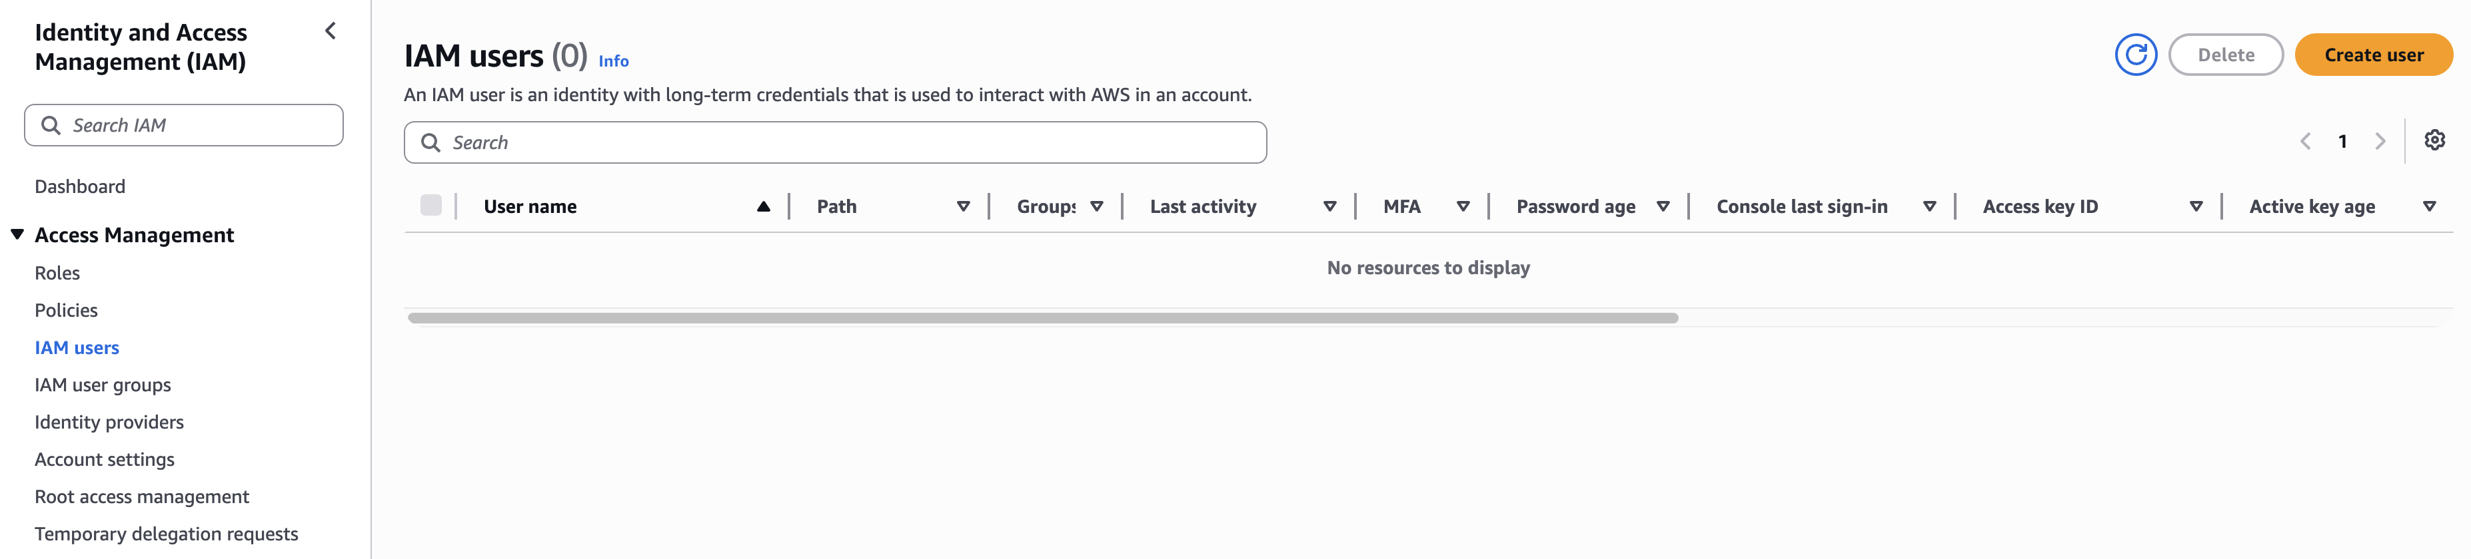Toggle the select-all users checkbox
Viewport: 2471px width, 559px height.
(430, 205)
